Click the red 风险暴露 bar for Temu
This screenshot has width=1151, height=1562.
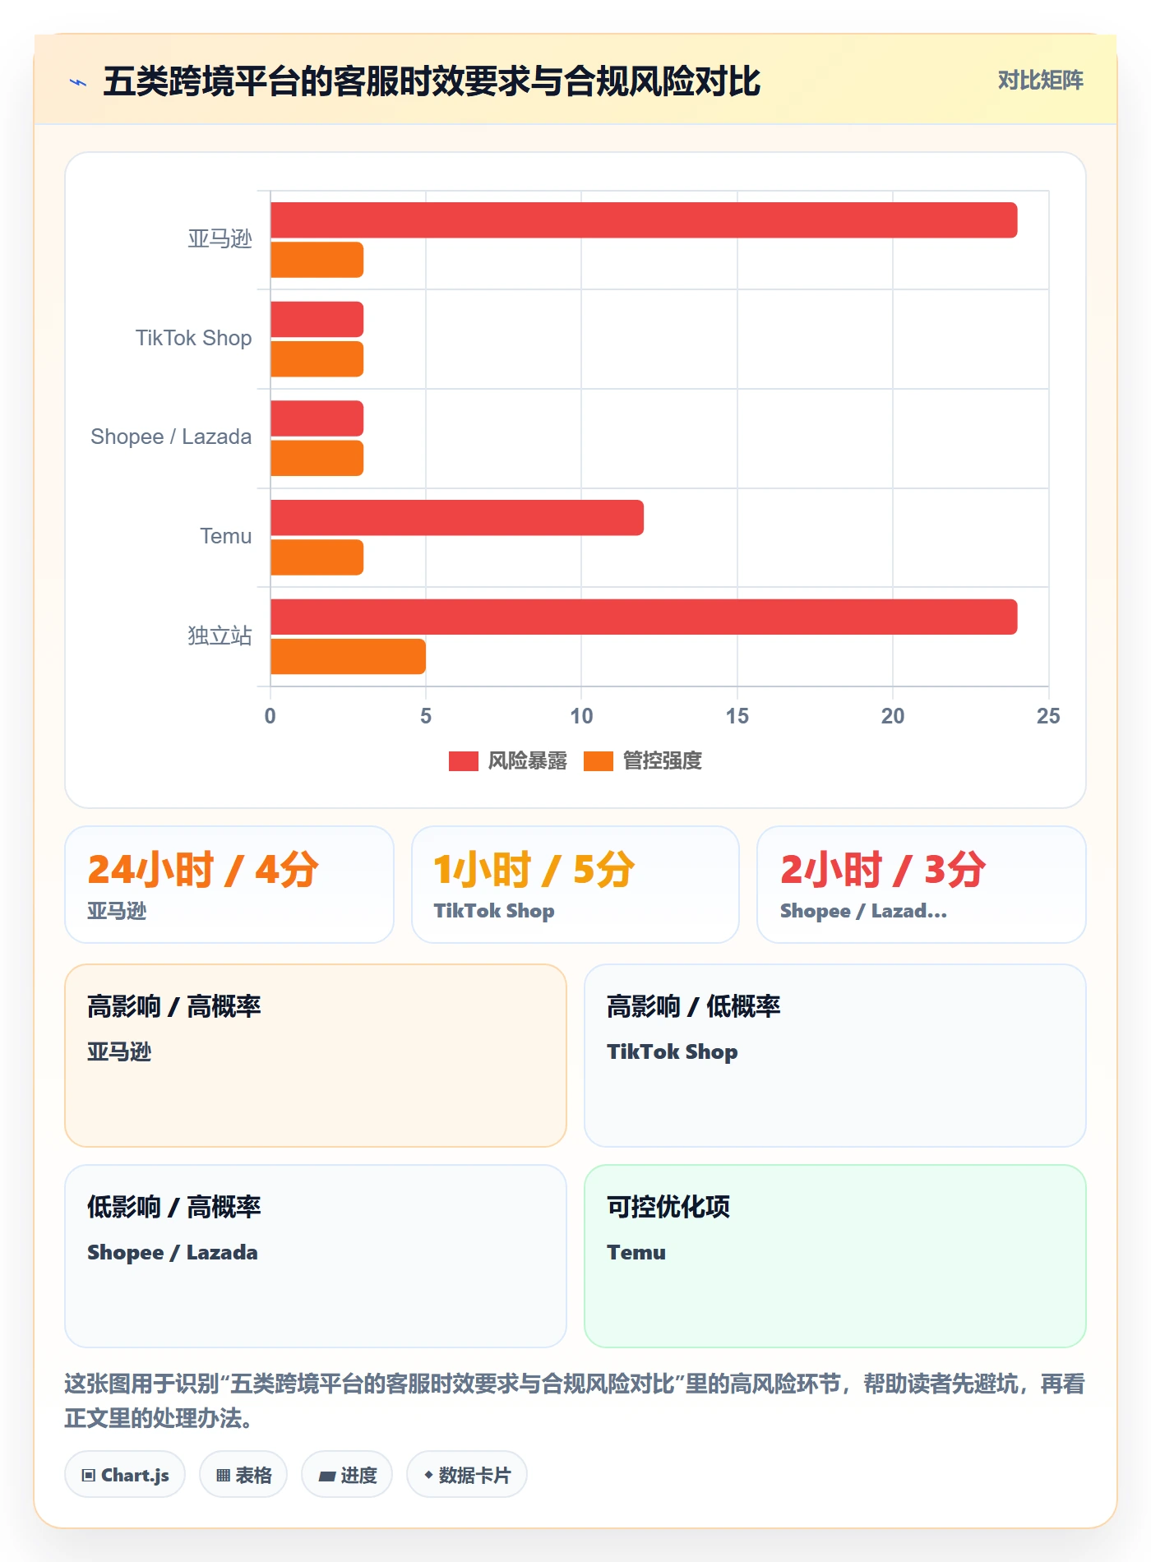pos(457,518)
